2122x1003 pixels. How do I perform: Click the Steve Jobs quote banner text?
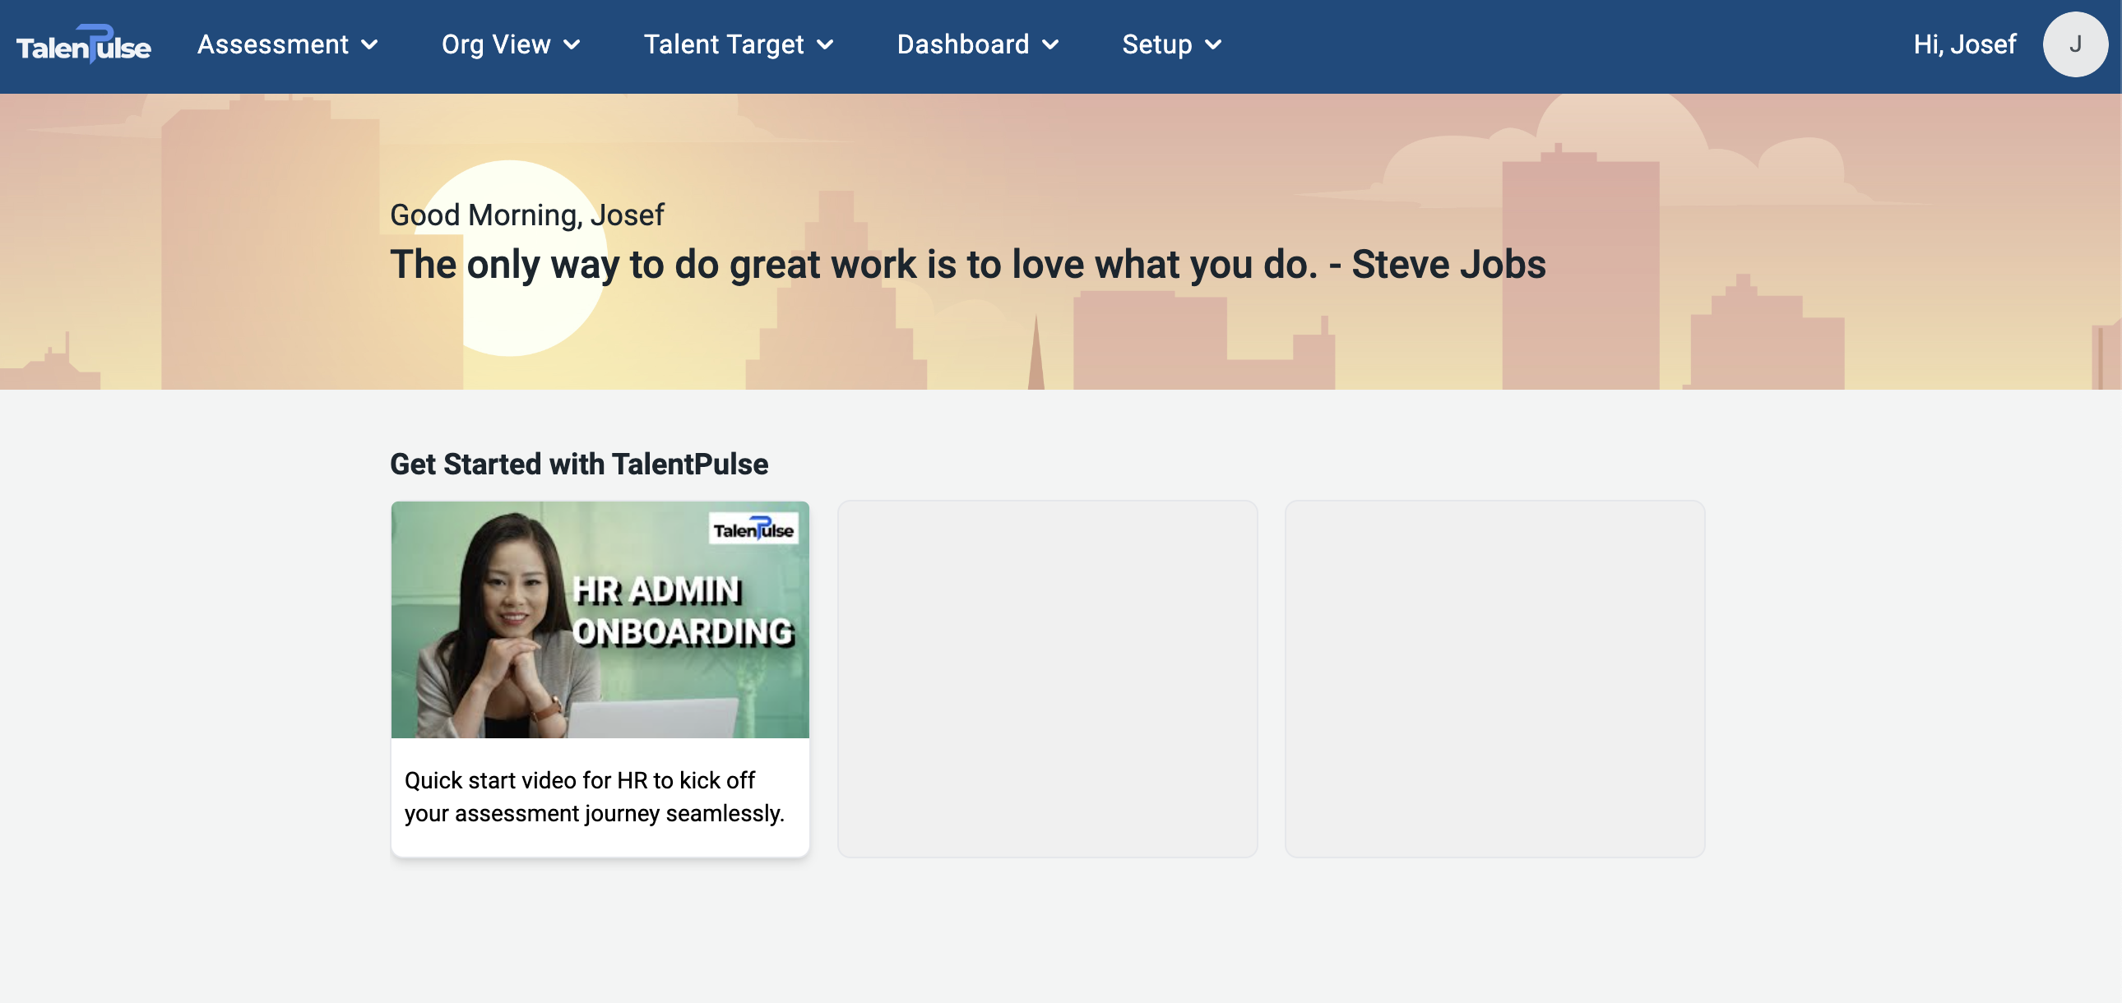pos(967,265)
